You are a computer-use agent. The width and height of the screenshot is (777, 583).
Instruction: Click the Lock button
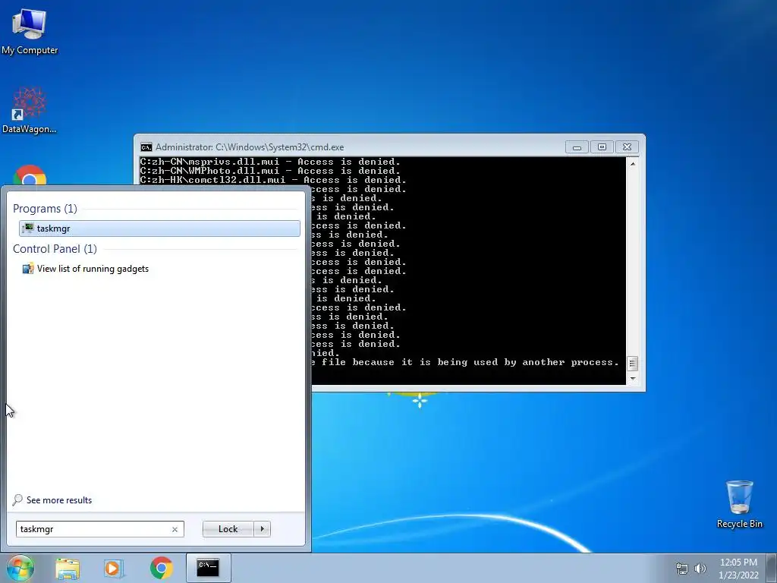228,529
